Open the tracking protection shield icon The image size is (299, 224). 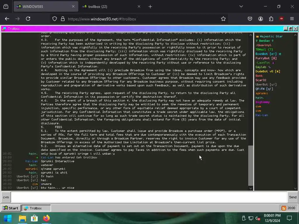(55, 19)
